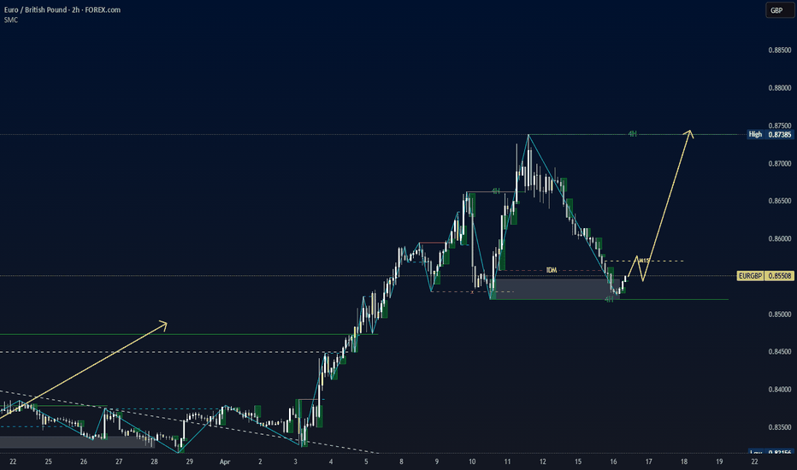Screen dimensions: 797x470
Task: Select the IDM label on the chart
Action: click(552, 270)
